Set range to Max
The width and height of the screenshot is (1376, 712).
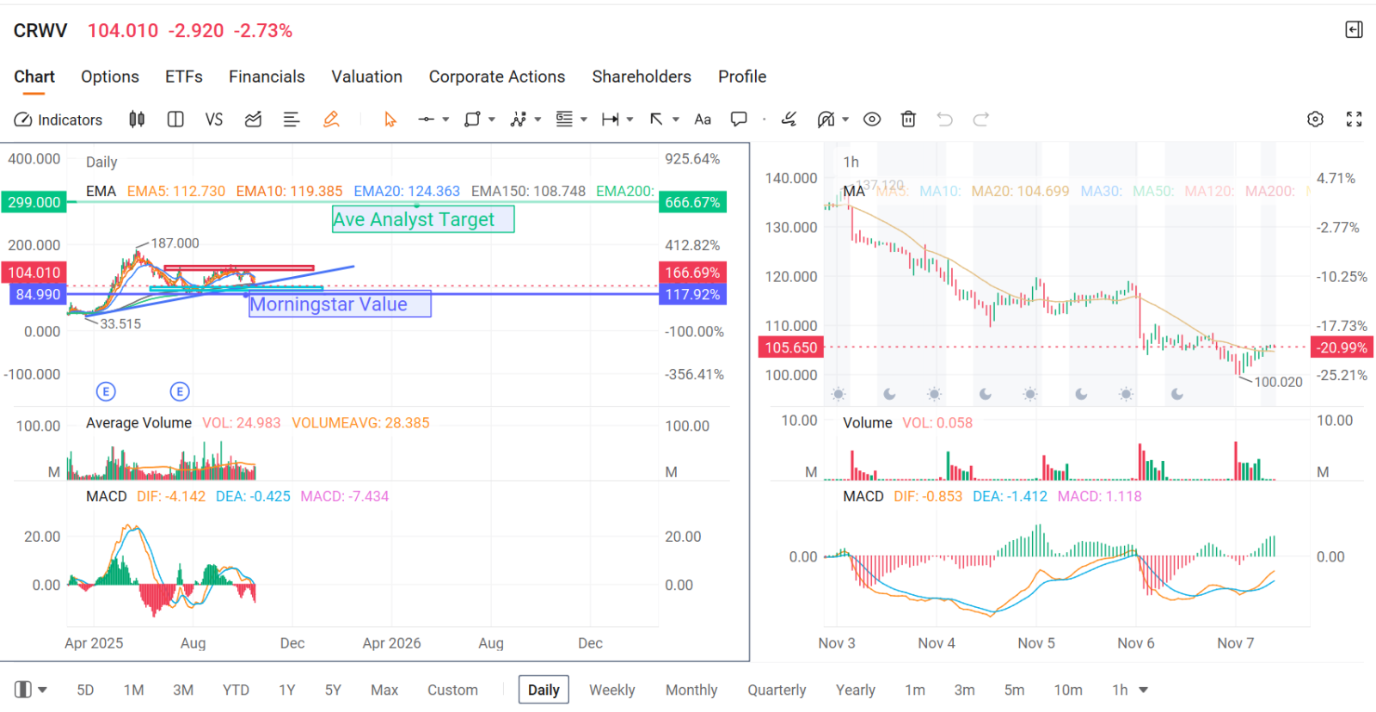pyautogui.click(x=384, y=690)
